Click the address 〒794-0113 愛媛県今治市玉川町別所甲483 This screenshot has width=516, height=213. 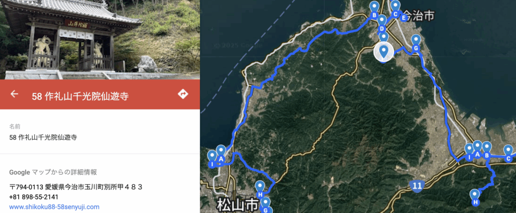(x=76, y=187)
